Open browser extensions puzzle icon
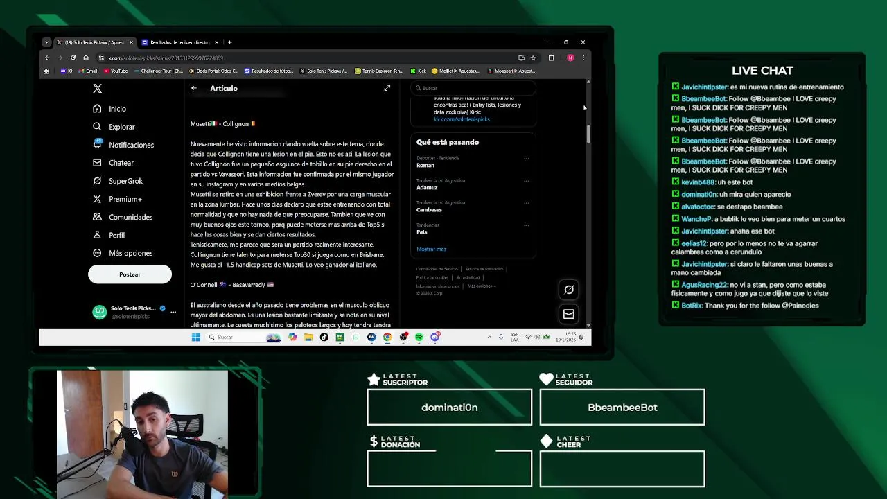This screenshot has height=499, width=887. [x=552, y=58]
